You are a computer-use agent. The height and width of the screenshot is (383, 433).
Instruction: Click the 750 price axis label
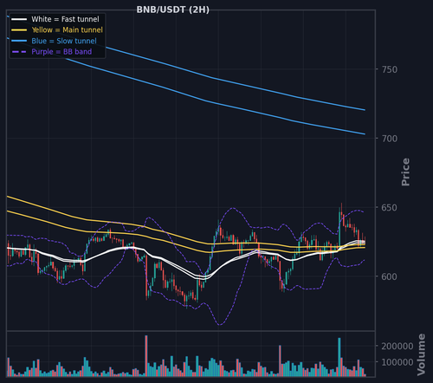click(390, 69)
